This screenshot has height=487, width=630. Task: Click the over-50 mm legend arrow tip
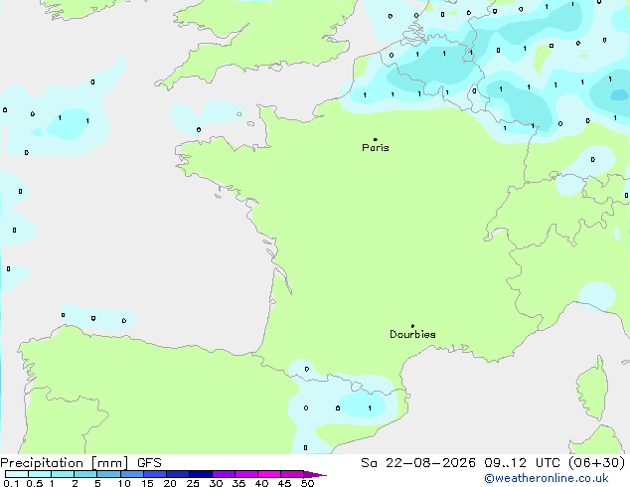[x=315, y=474]
